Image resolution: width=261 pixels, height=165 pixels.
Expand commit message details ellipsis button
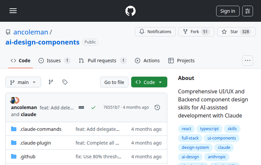[81, 107]
